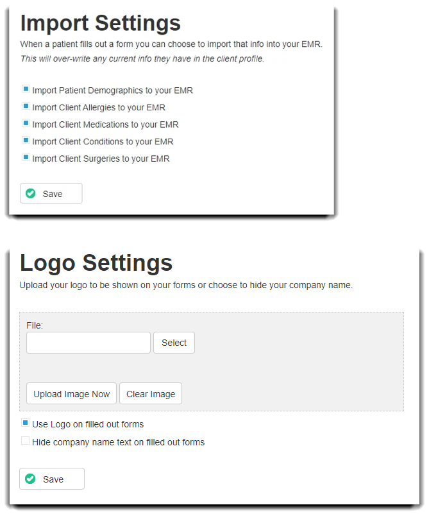Toggle Use Logo on filled out forms
The width and height of the screenshot is (429, 514).
25,422
